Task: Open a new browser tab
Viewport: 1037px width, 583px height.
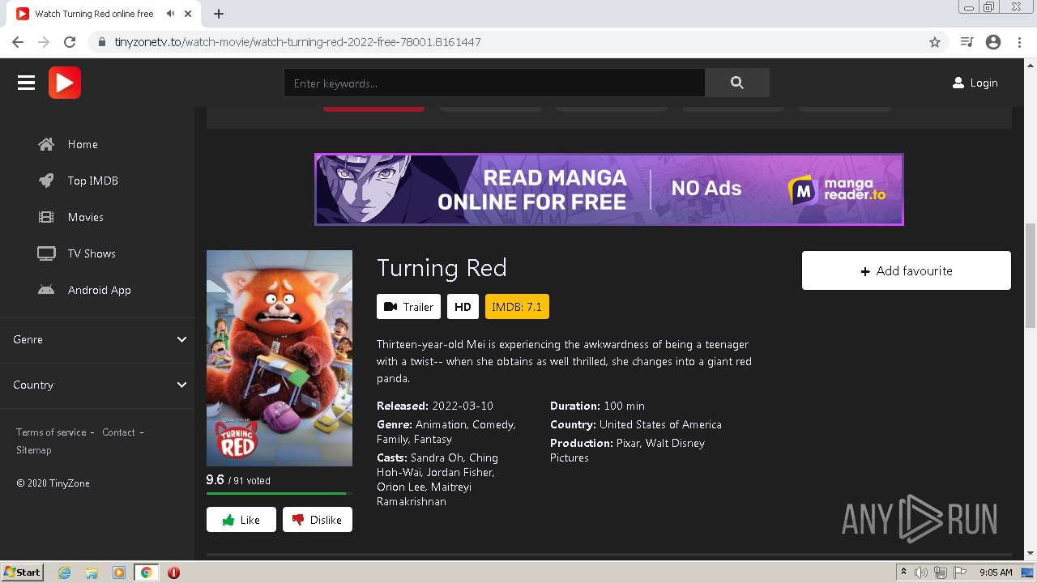Action: point(219,14)
